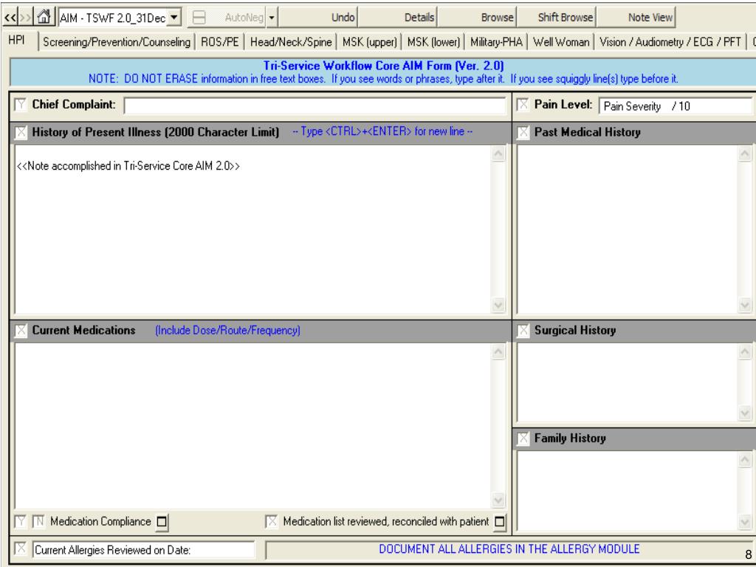Switch to the ROS/PE tab
The width and height of the screenshot is (756, 567).
click(221, 43)
